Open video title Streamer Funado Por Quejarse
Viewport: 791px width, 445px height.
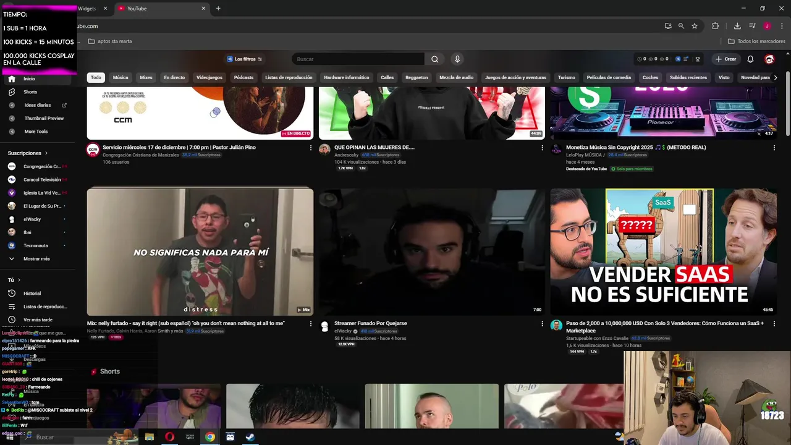[x=370, y=323]
